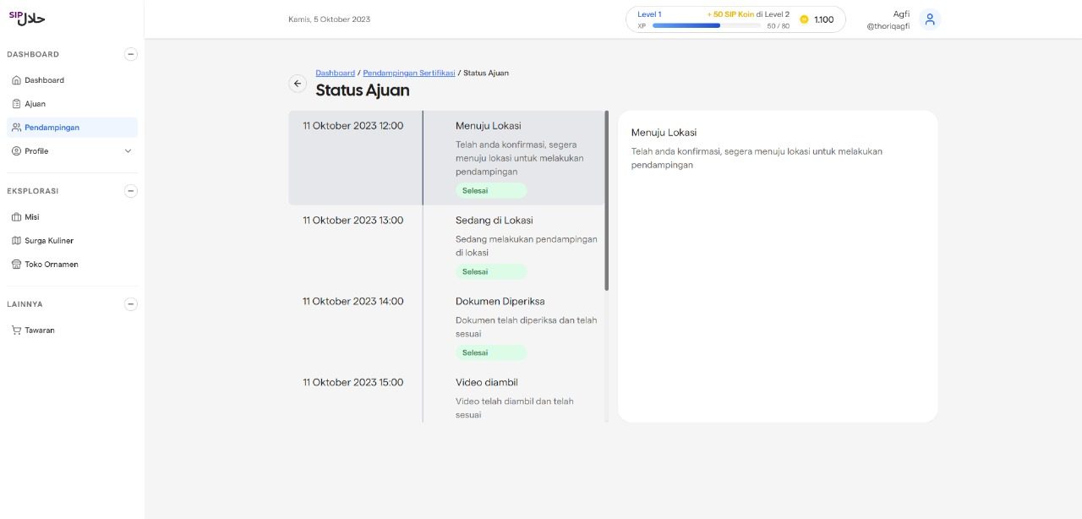Open the Pendampingan Sertifikasi breadcrumb link
The height and width of the screenshot is (519, 1082).
point(409,73)
